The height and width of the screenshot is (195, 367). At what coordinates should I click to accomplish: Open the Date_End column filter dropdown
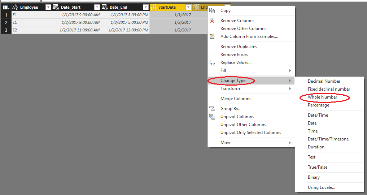[x=146, y=8]
